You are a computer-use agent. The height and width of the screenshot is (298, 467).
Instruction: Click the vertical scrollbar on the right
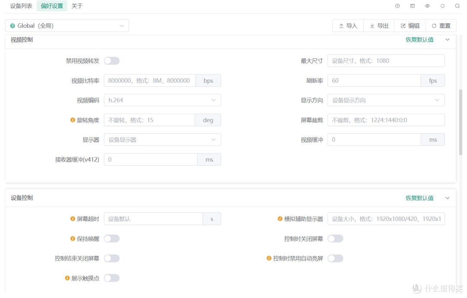tap(461, 121)
